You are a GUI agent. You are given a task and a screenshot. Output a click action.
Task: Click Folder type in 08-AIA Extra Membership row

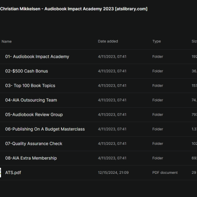point(158,158)
